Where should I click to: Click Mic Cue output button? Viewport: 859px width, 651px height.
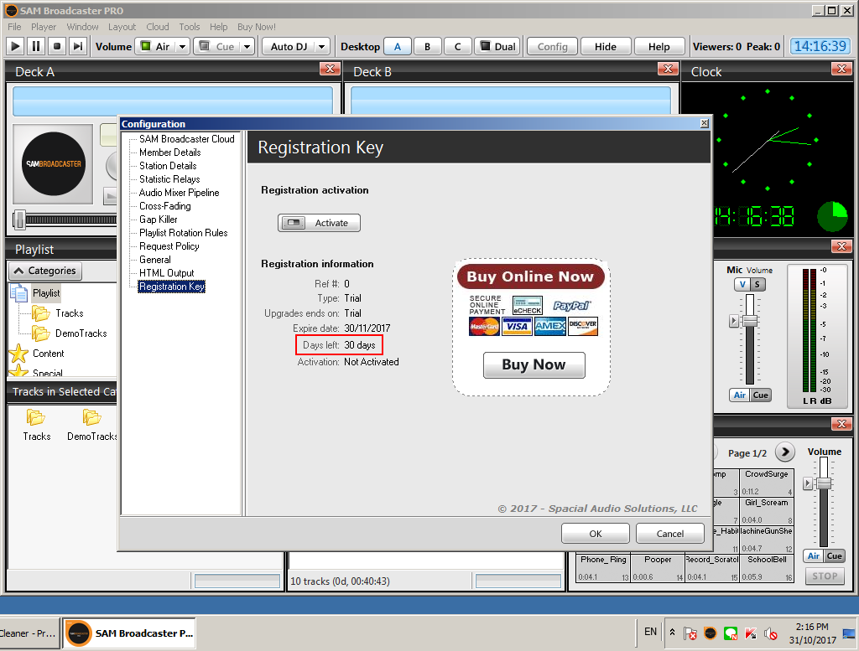coord(760,395)
